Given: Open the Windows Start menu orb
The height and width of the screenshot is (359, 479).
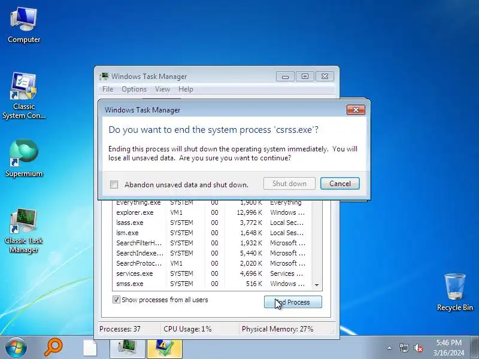Looking at the screenshot, I should pyautogui.click(x=16, y=348).
